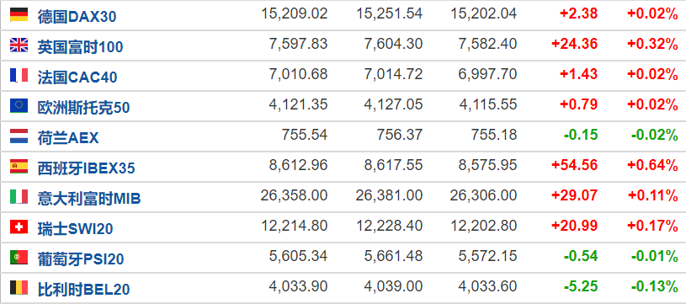This screenshot has width=686, height=304.
Task: Click the German flag icon
Action: tap(19, 15)
